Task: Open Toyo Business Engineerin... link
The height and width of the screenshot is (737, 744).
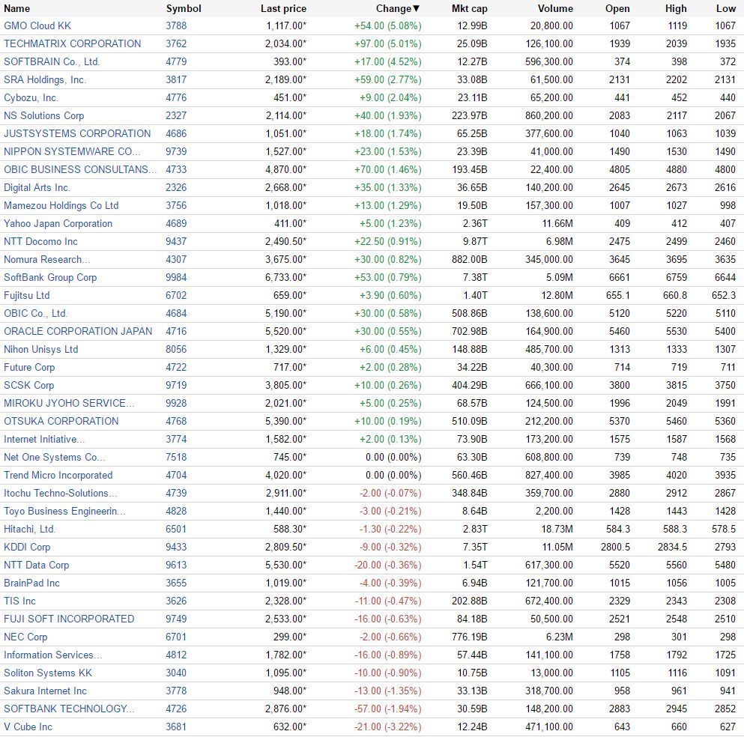Action: (64, 512)
